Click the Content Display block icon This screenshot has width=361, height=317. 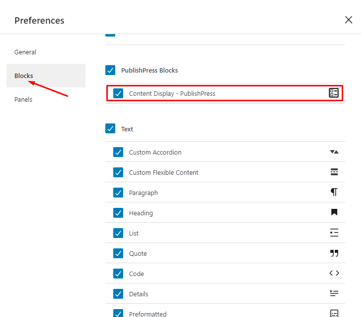334,93
